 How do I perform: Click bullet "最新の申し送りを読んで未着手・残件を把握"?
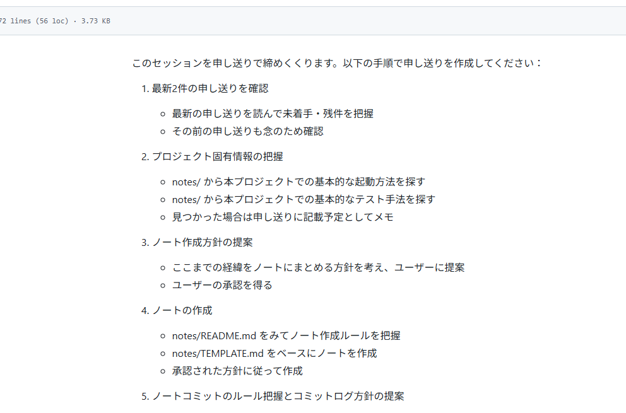[273, 113]
